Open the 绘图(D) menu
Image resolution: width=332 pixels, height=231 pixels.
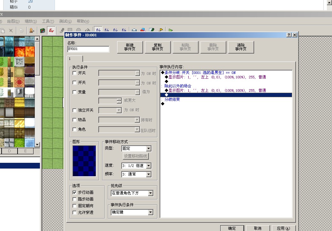[x=13, y=21]
